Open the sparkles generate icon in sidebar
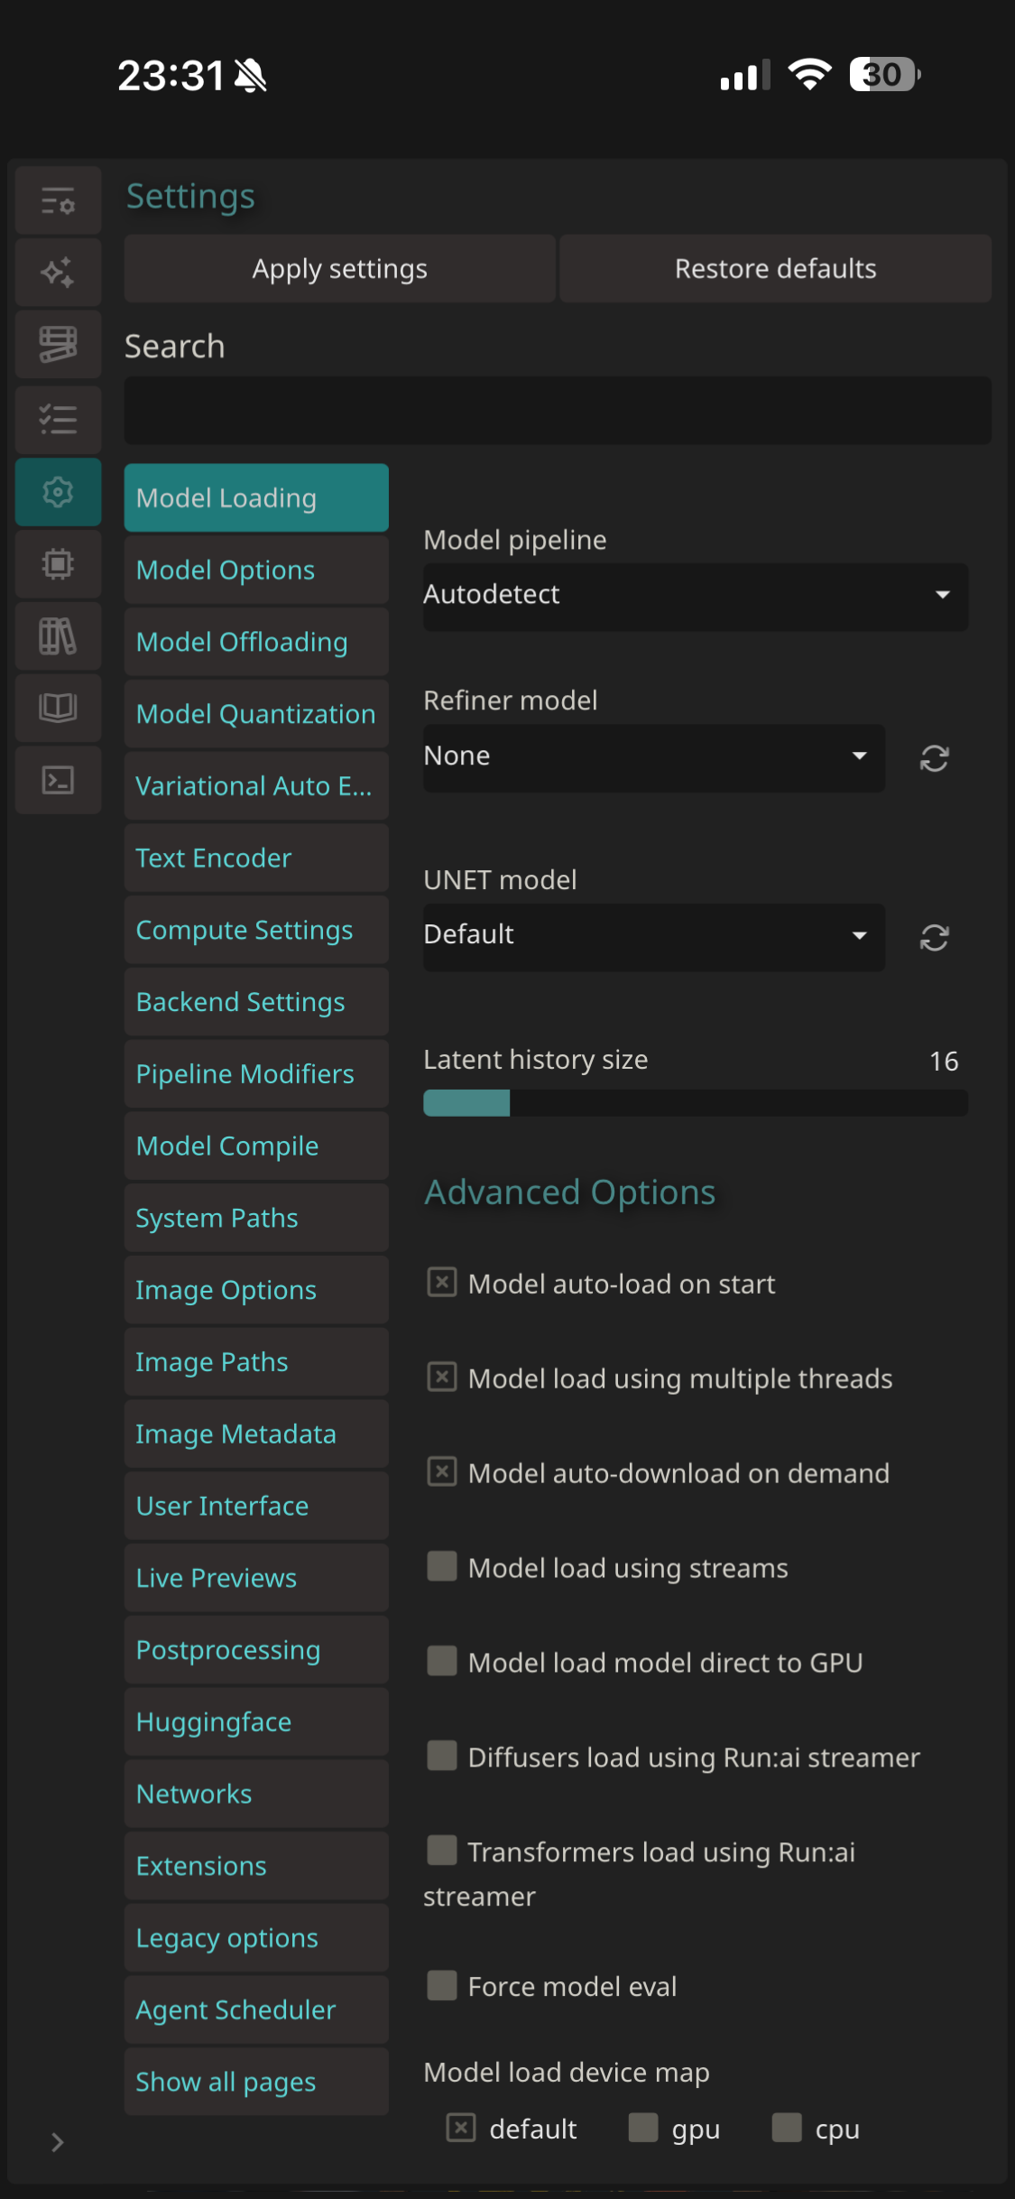The height and width of the screenshot is (2199, 1015). pyautogui.click(x=58, y=272)
